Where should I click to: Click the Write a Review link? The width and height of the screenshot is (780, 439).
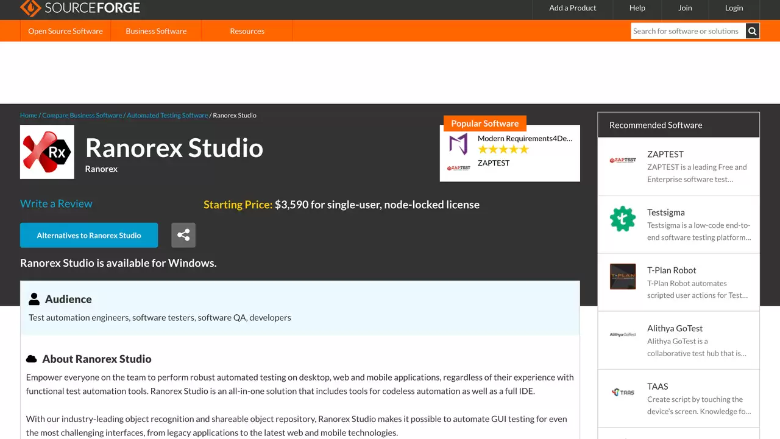coord(56,203)
